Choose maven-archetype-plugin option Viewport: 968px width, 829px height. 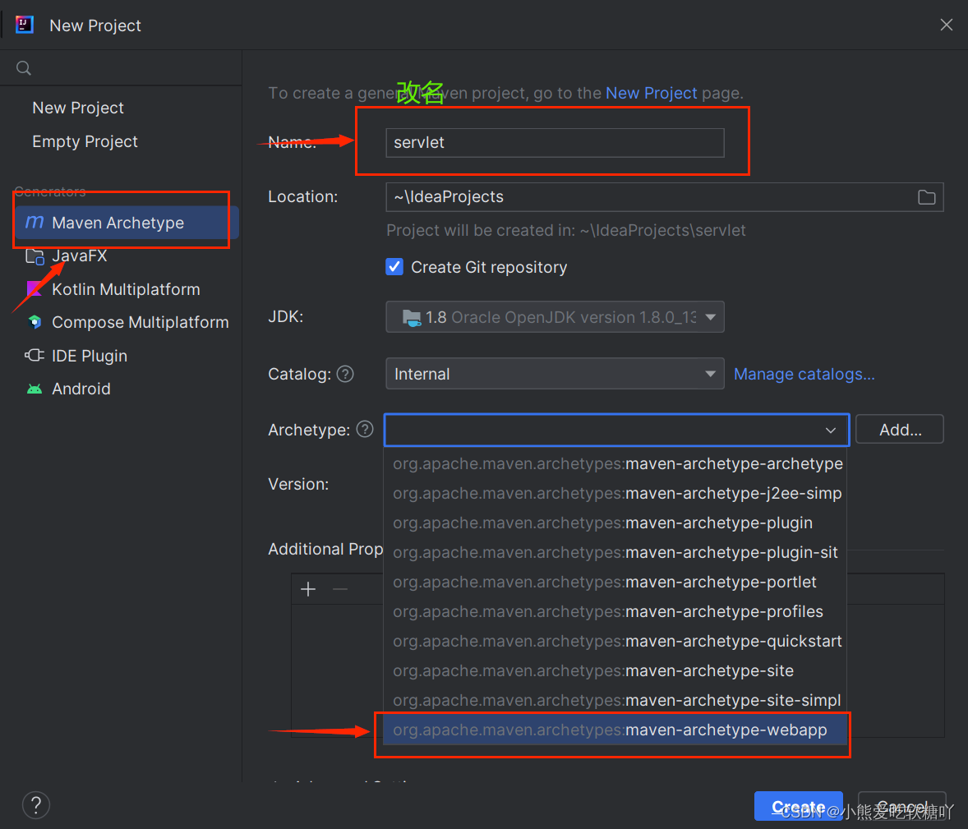click(x=615, y=523)
